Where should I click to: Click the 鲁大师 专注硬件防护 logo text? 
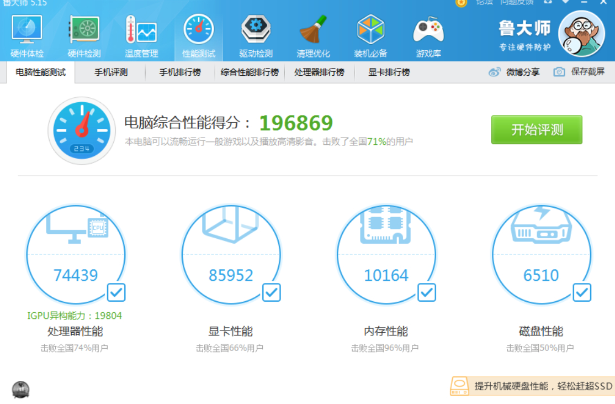[525, 36]
